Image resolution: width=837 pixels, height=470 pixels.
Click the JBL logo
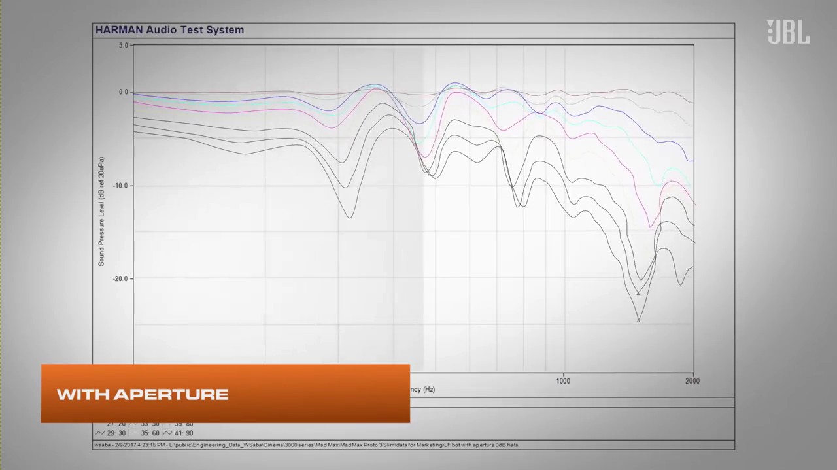coord(788,31)
